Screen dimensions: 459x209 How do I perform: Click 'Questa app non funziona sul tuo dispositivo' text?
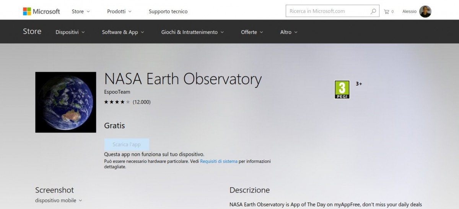(x=154, y=154)
